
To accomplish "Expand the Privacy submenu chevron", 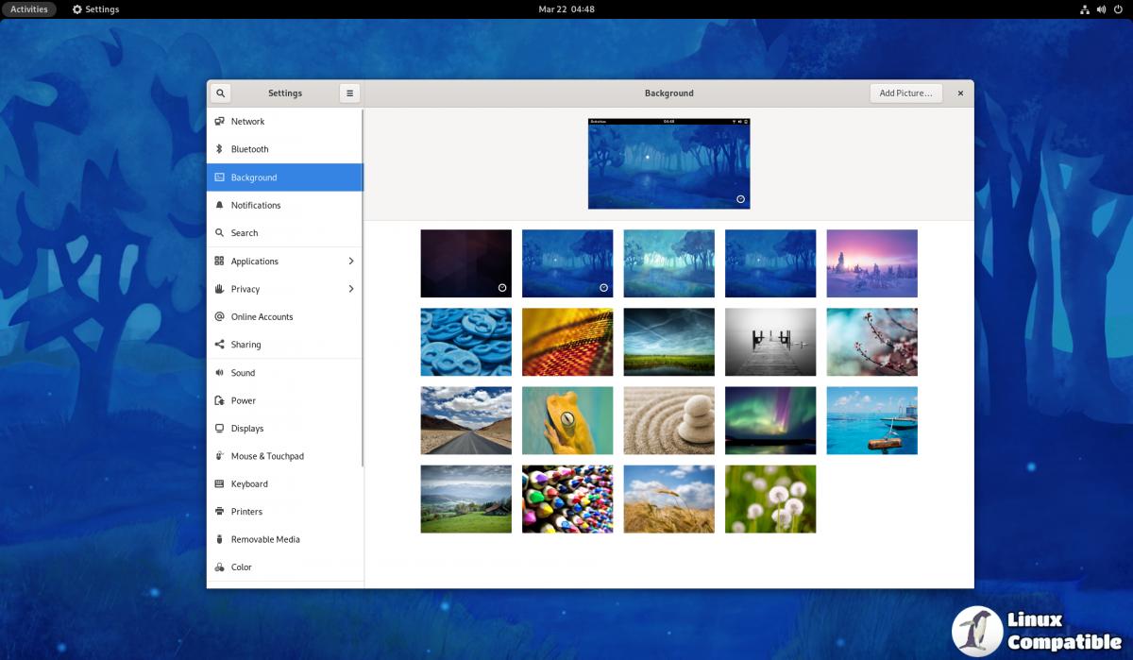I will (350, 289).
